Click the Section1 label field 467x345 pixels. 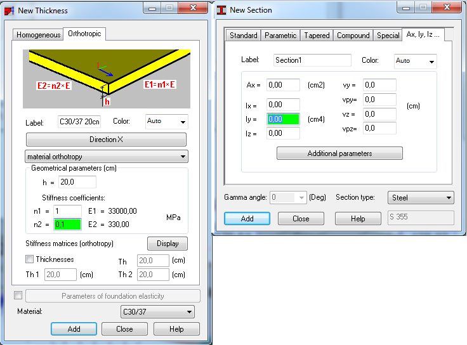tap(312, 60)
